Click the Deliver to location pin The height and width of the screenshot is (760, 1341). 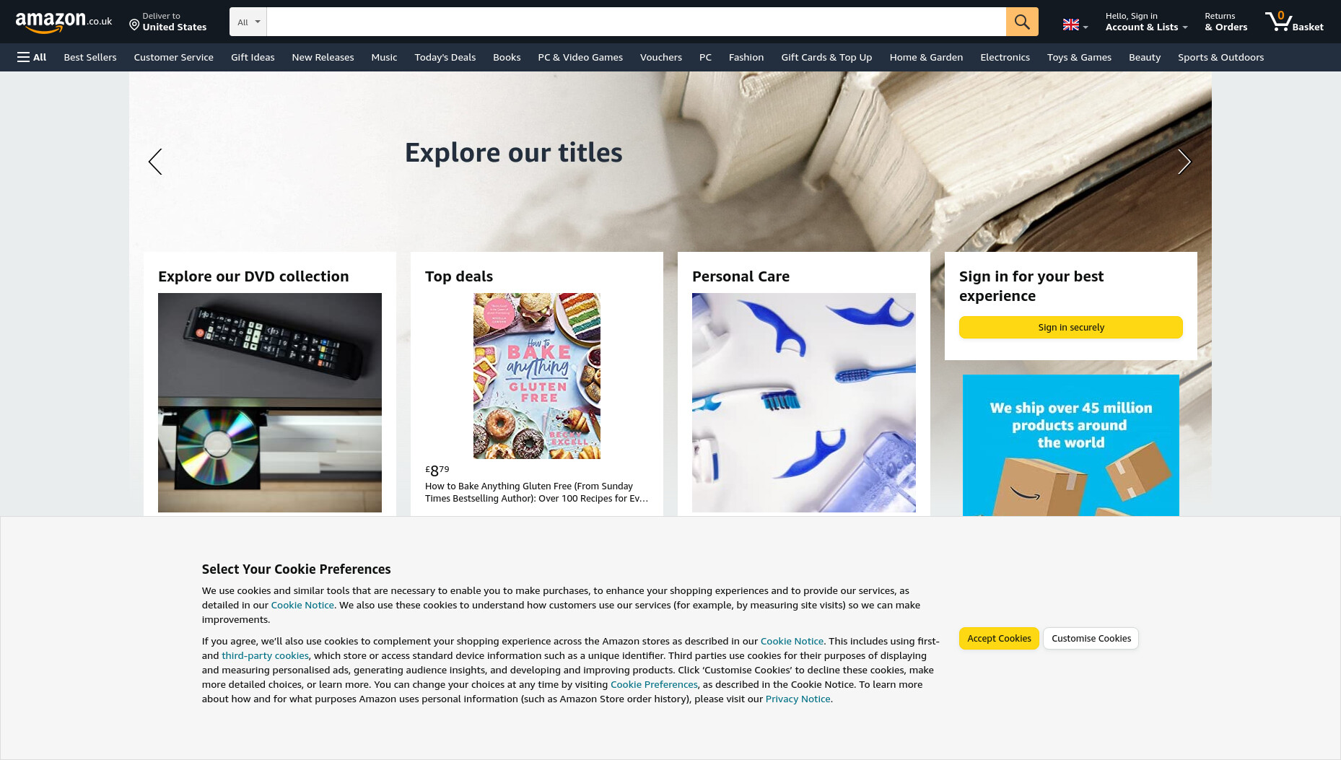(x=134, y=25)
